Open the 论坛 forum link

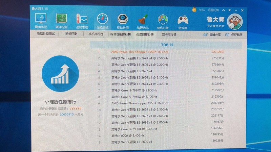202,10
